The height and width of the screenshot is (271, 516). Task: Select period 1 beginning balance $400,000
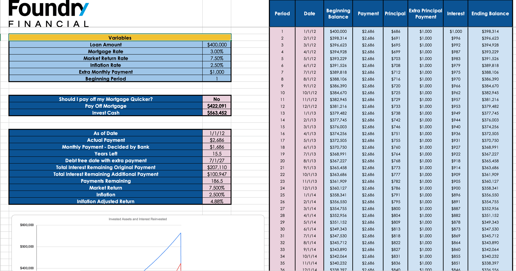(x=338, y=31)
